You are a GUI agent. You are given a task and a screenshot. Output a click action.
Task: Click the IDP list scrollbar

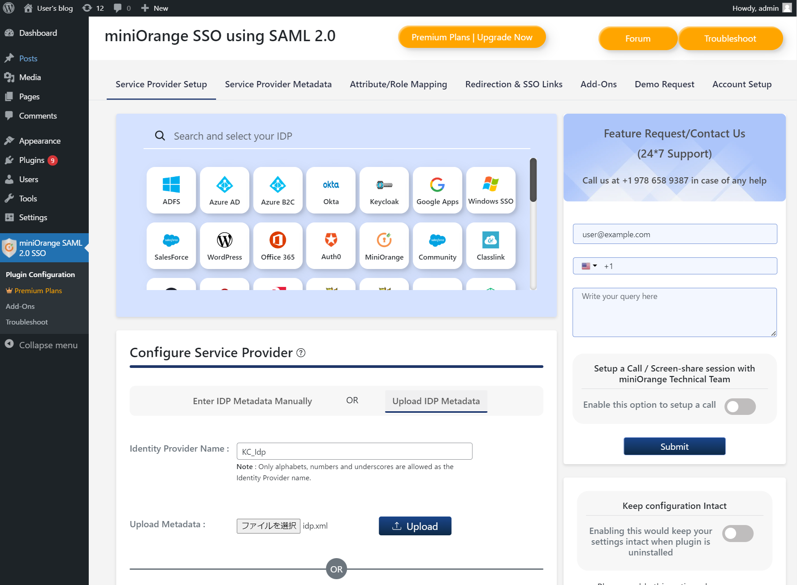point(533,179)
